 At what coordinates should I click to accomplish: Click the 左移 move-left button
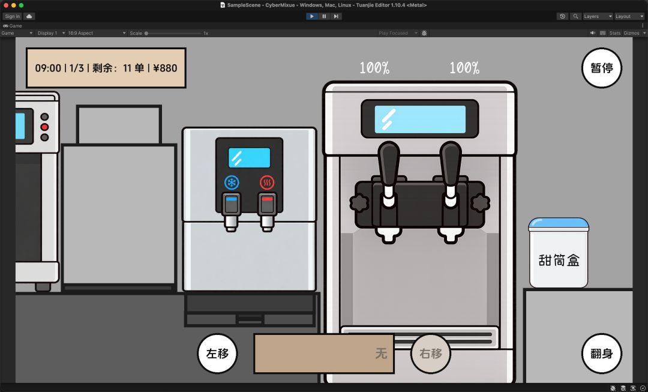[x=217, y=354]
